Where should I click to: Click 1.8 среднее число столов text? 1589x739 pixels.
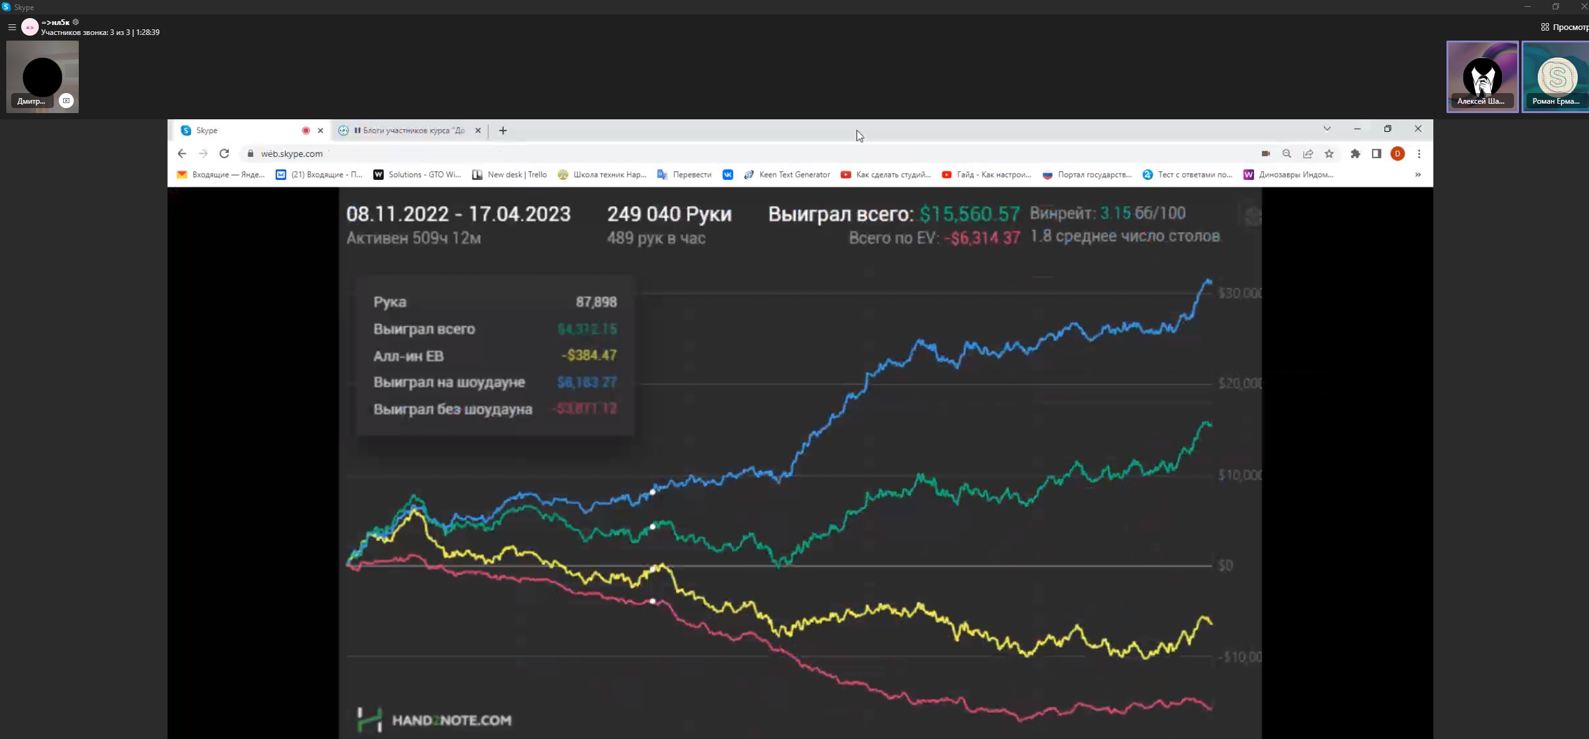pyautogui.click(x=1125, y=236)
